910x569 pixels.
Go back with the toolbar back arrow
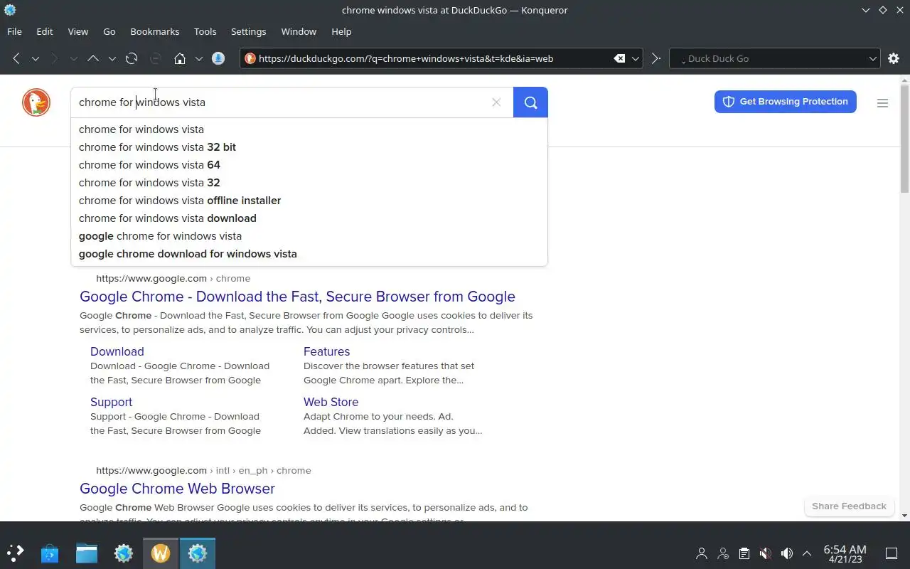pyautogui.click(x=16, y=58)
